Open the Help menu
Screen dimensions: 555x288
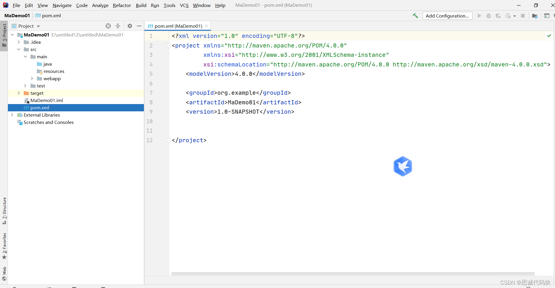pos(220,5)
